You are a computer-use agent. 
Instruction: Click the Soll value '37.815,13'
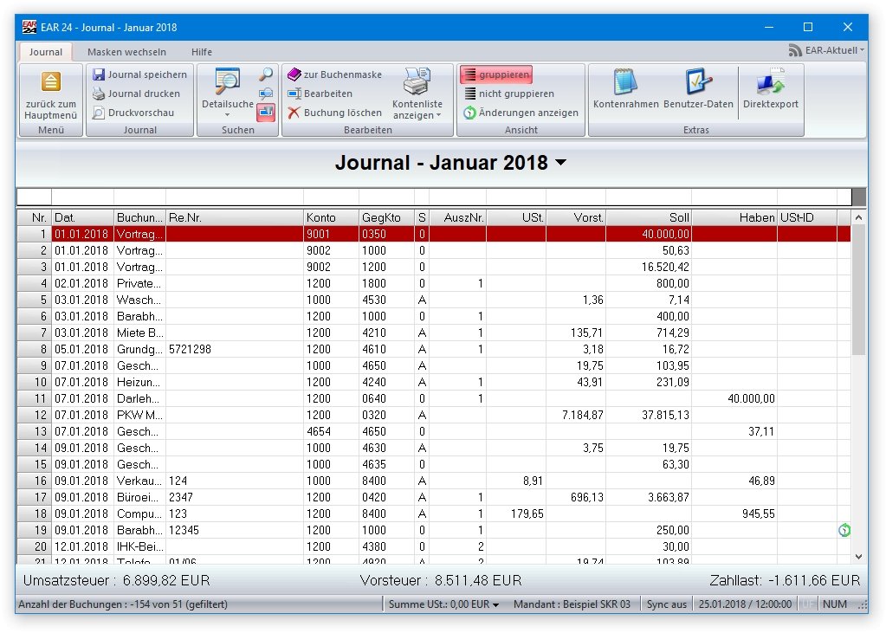click(665, 415)
